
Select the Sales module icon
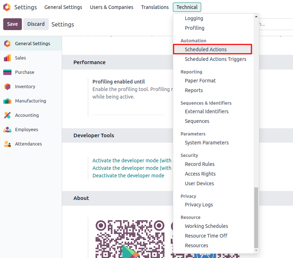tap(7, 58)
